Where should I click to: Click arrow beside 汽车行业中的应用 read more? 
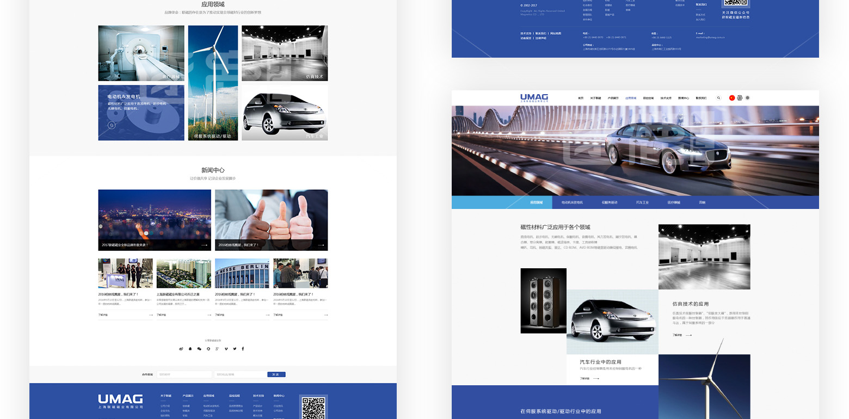[596, 379]
